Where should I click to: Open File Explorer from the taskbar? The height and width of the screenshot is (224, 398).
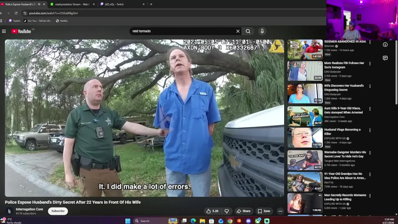pyautogui.click(x=202, y=221)
